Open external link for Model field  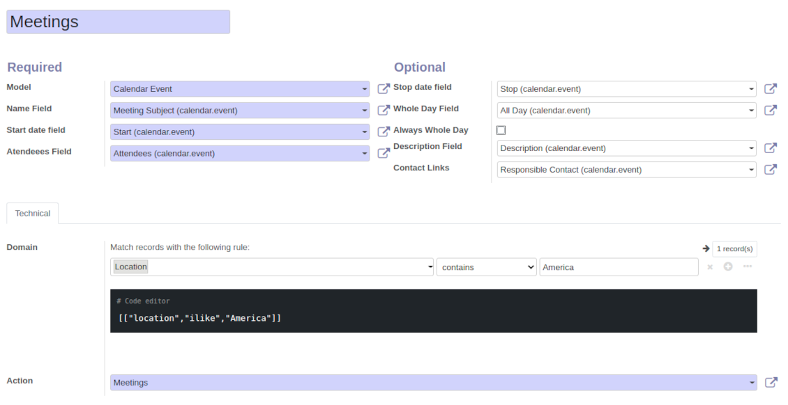383,89
